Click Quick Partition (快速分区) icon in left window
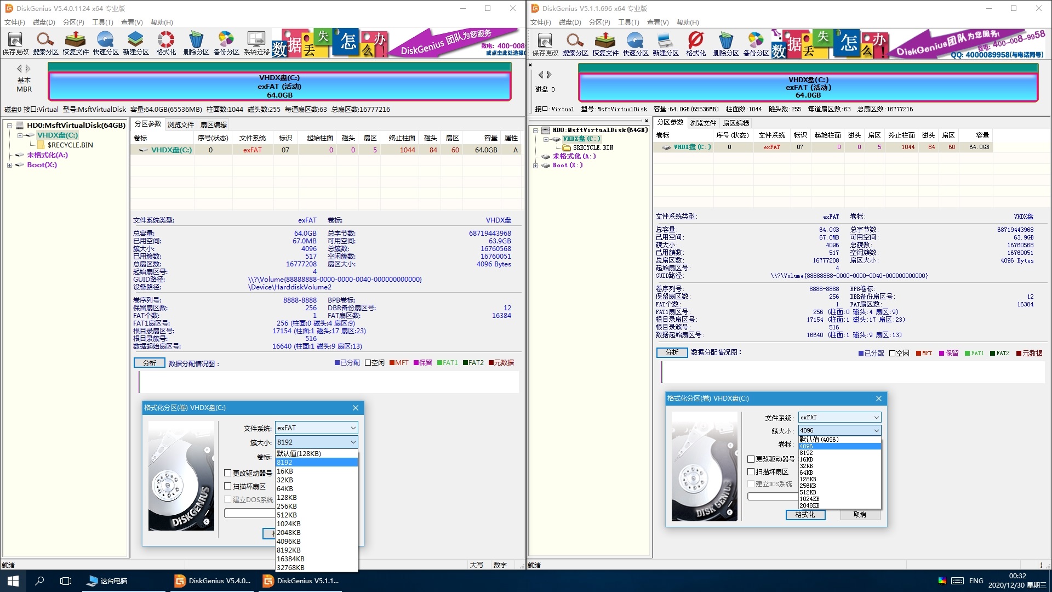Image resolution: width=1052 pixels, height=592 pixels. (106, 43)
